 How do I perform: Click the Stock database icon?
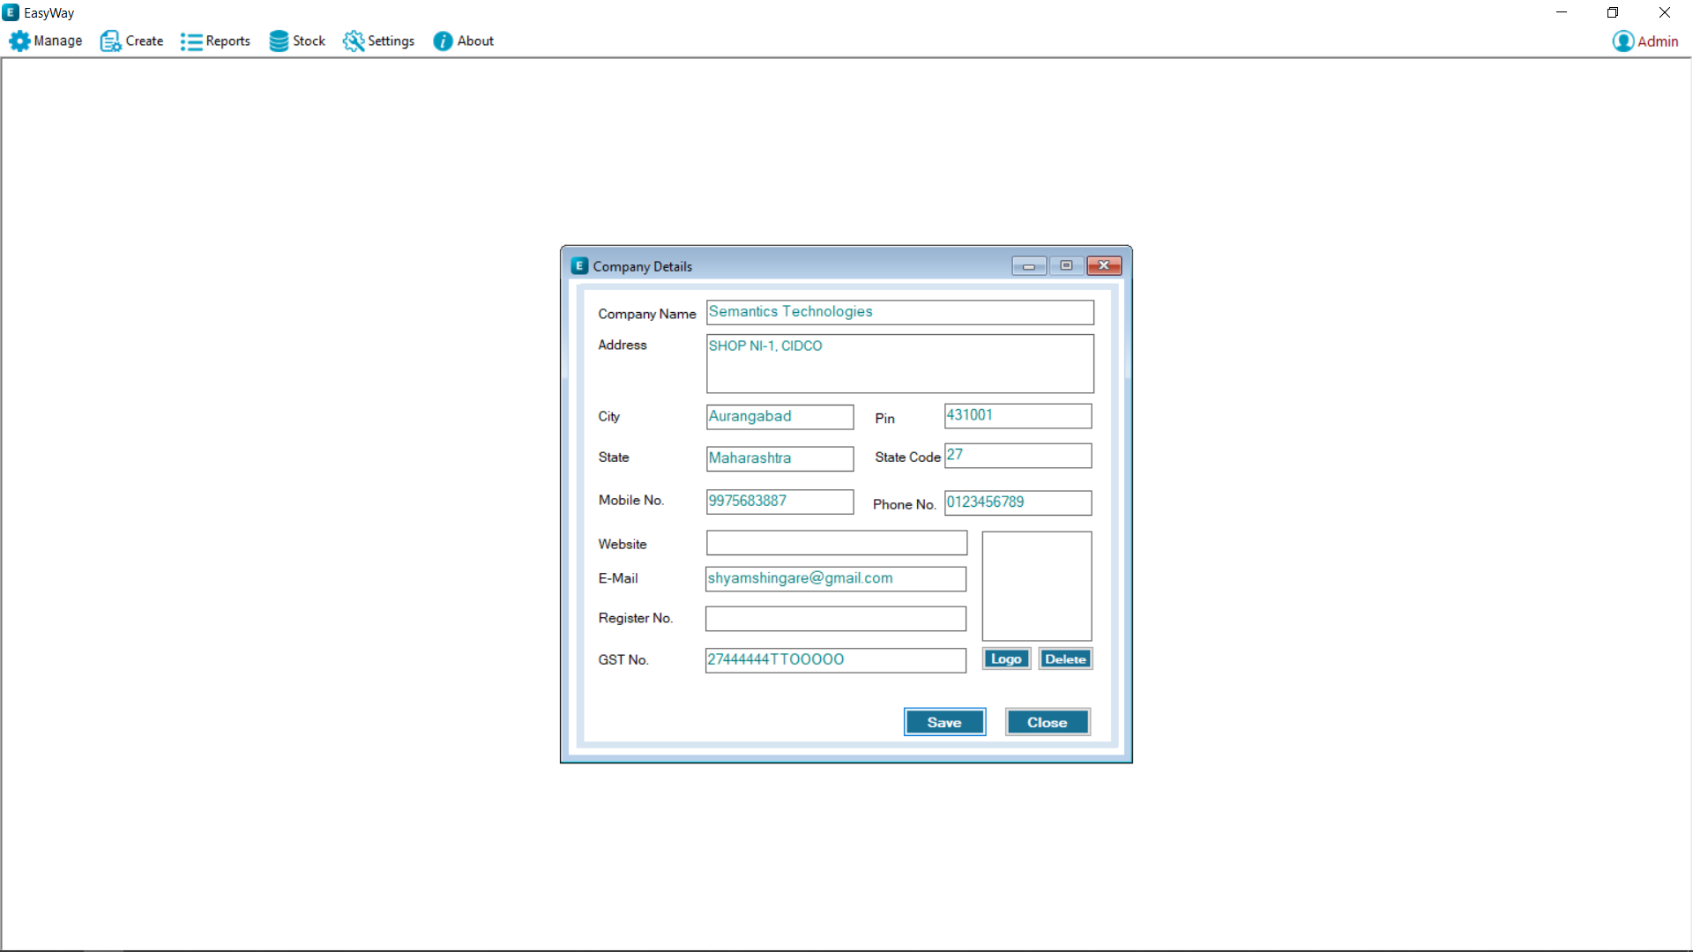pos(279,41)
